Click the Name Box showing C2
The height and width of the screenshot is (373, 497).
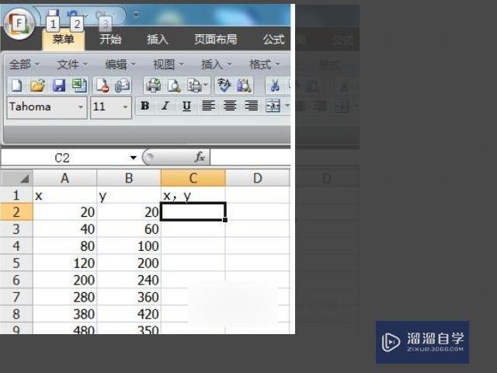point(64,158)
